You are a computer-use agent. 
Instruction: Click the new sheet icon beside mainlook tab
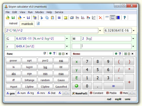[x=38, y=23]
